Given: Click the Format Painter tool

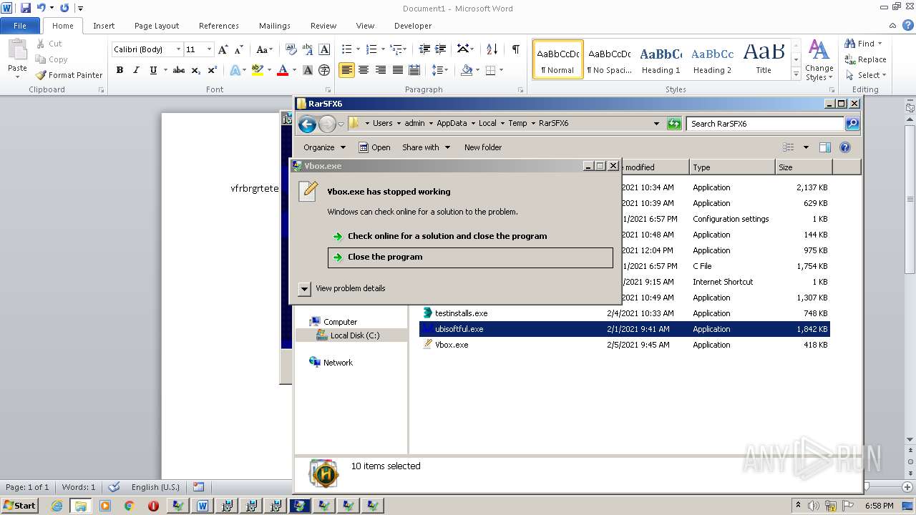Looking at the screenshot, I should [69, 75].
